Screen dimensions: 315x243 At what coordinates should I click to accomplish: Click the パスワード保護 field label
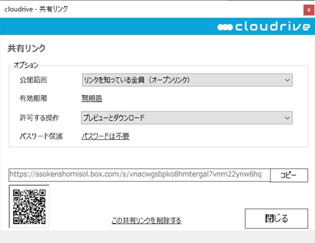click(41, 136)
